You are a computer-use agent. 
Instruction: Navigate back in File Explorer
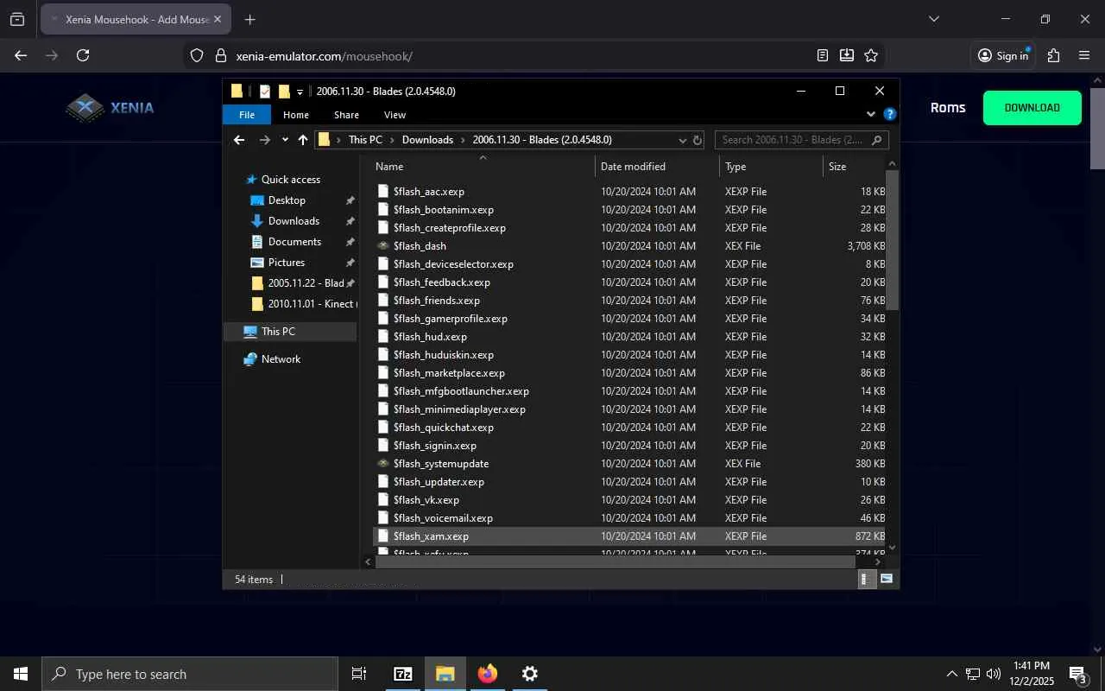(x=239, y=140)
